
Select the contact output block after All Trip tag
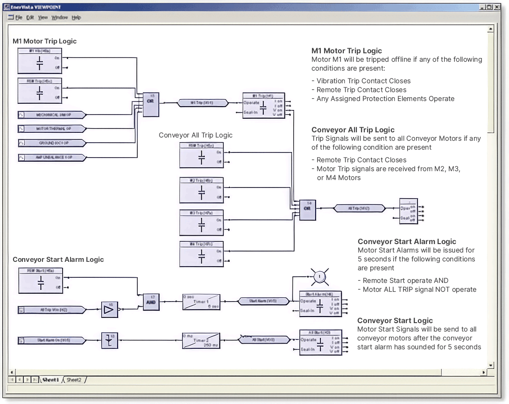pos(409,211)
